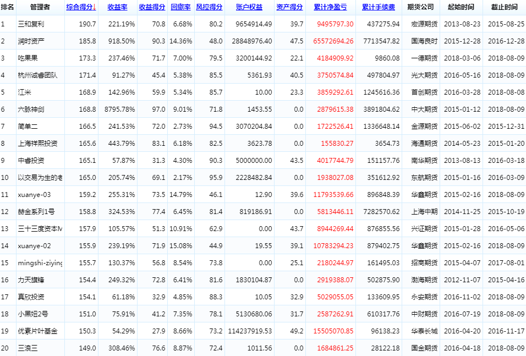Select manager 杭州诚睿团队
This screenshot has width=526, height=356.
click(x=37, y=75)
